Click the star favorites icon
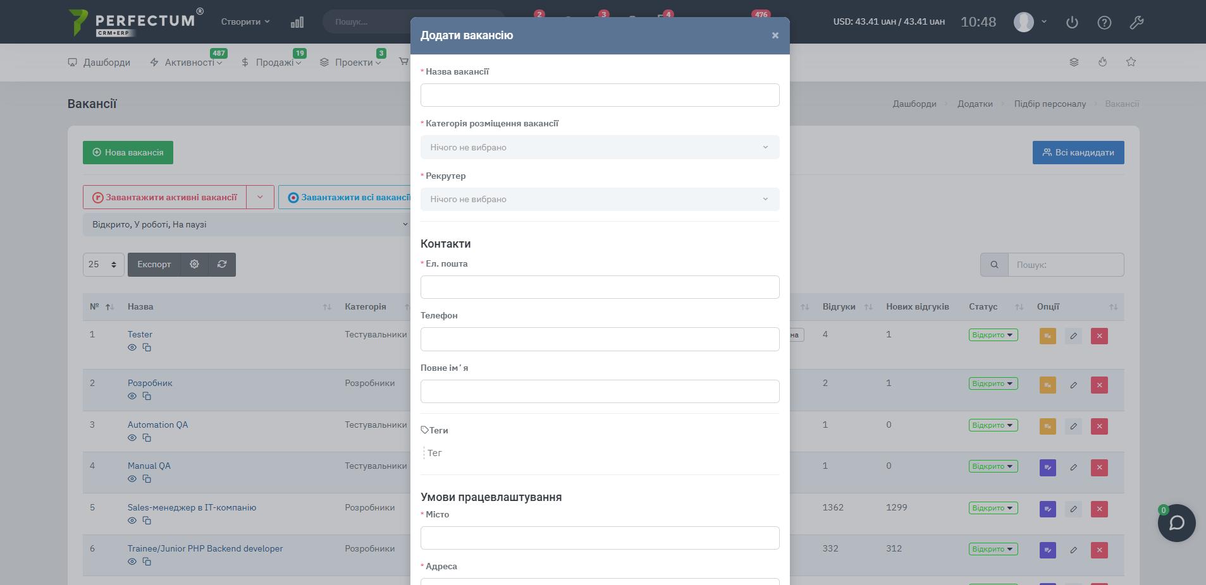 click(x=1131, y=62)
